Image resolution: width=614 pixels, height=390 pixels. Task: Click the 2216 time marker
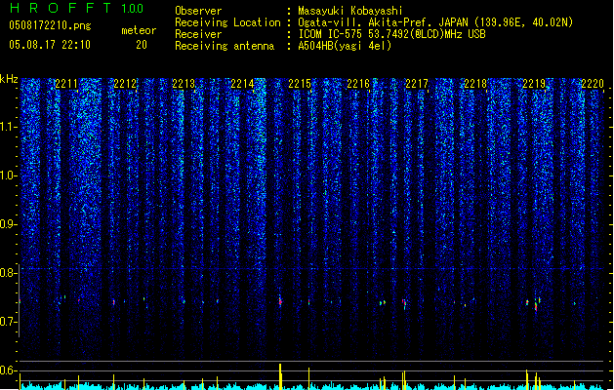coord(358,84)
